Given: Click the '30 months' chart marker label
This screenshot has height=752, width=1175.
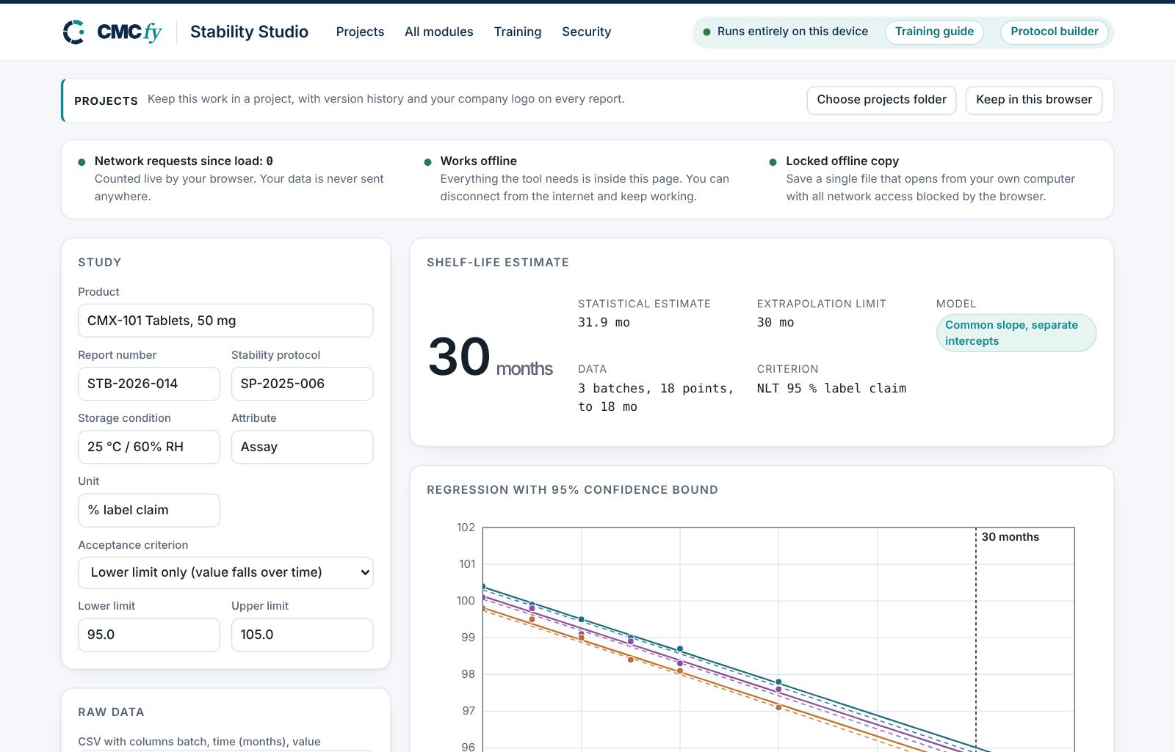Looking at the screenshot, I should coord(1010,537).
